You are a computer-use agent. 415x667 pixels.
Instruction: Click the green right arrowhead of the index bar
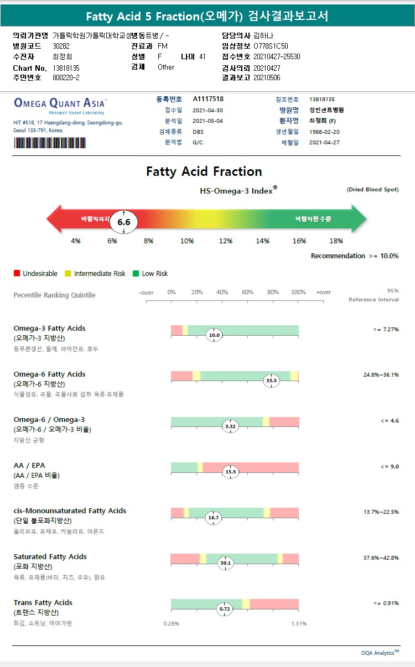[x=359, y=219]
